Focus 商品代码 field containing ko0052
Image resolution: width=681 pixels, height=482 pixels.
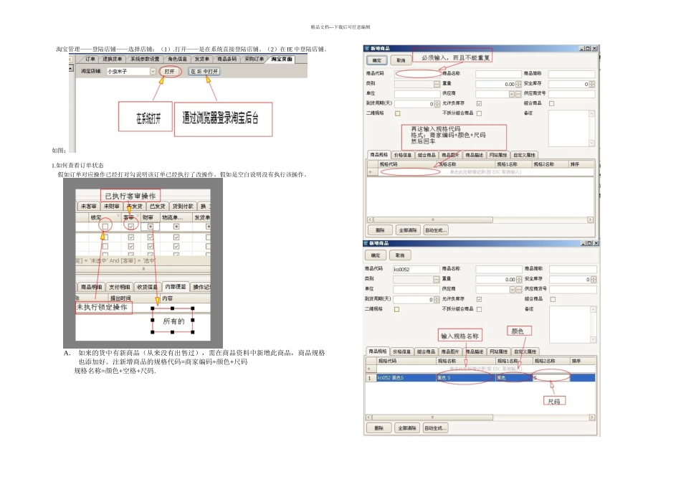pyautogui.click(x=416, y=270)
